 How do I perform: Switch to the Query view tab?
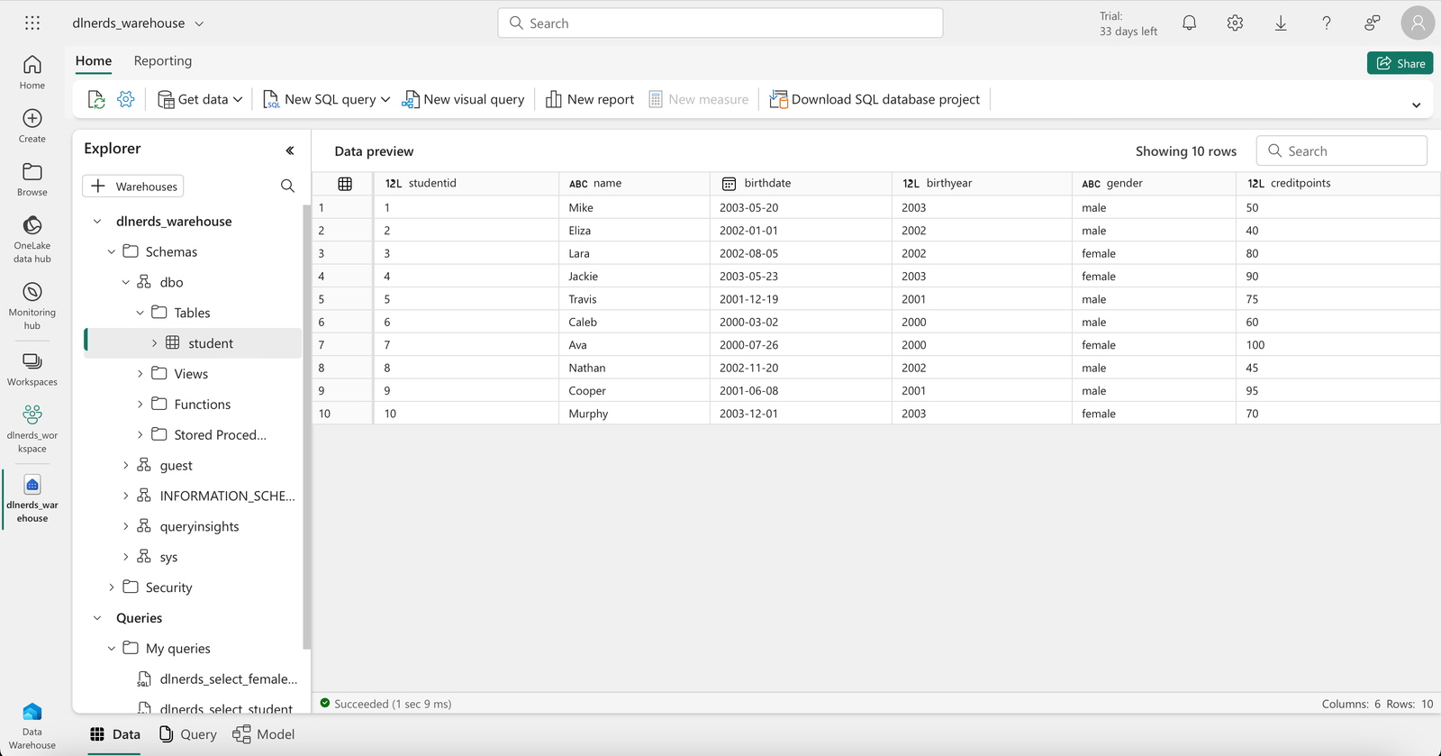188,734
